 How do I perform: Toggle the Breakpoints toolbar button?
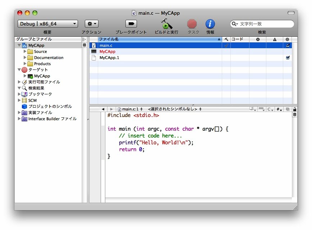[x=131, y=24]
